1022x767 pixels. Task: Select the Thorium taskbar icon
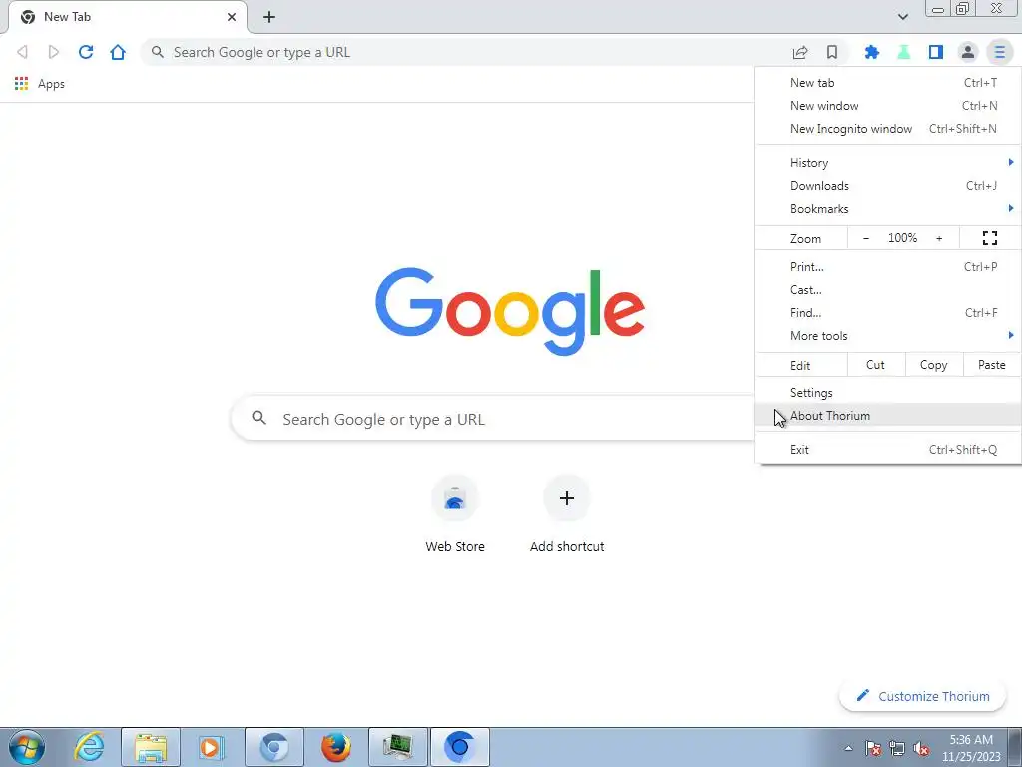coord(459,747)
